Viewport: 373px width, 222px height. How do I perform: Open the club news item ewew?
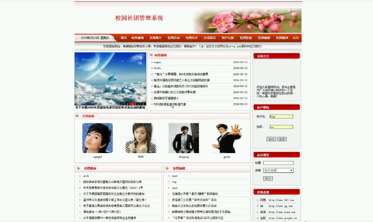[x=175, y=188]
